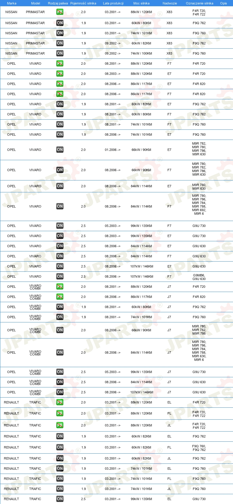Image resolution: width=233 pixels, height=504 pixels.
Task: Click ON icon for Opel Vivaro 107kW / 146KM E7
Action: 60,266
